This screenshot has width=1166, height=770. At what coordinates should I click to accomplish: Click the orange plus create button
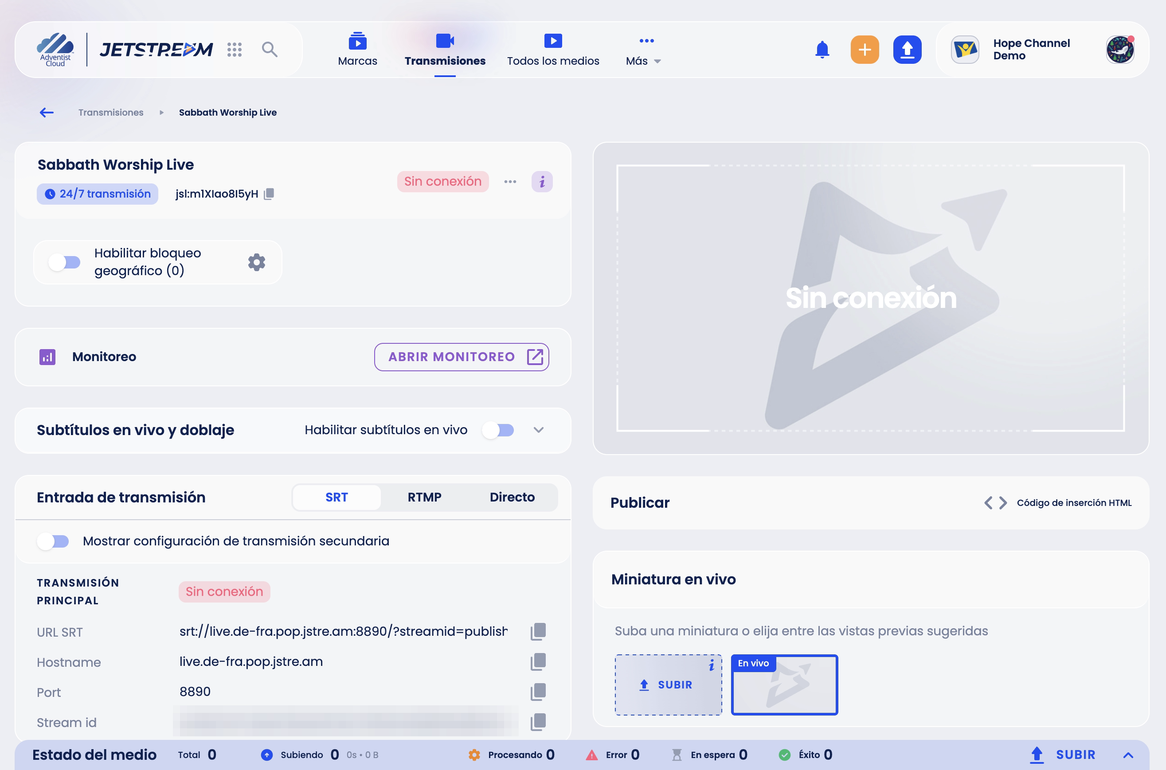point(865,50)
